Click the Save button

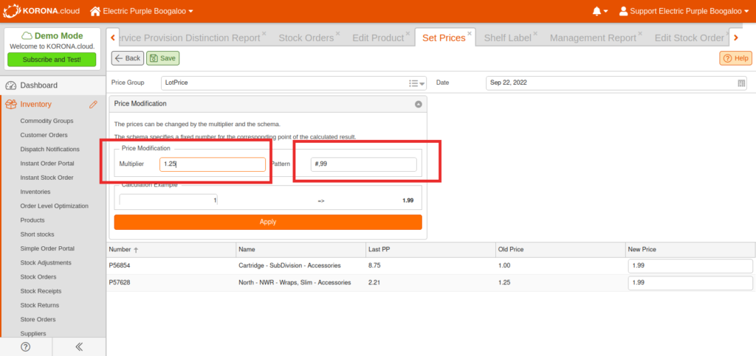coord(163,58)
